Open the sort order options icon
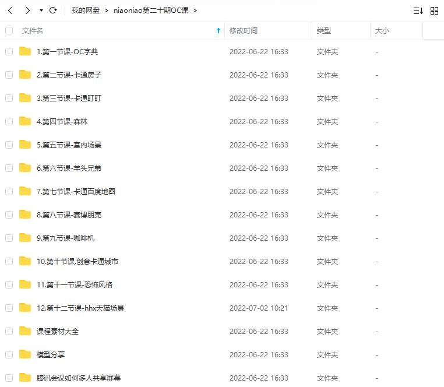 coord(418,10)
